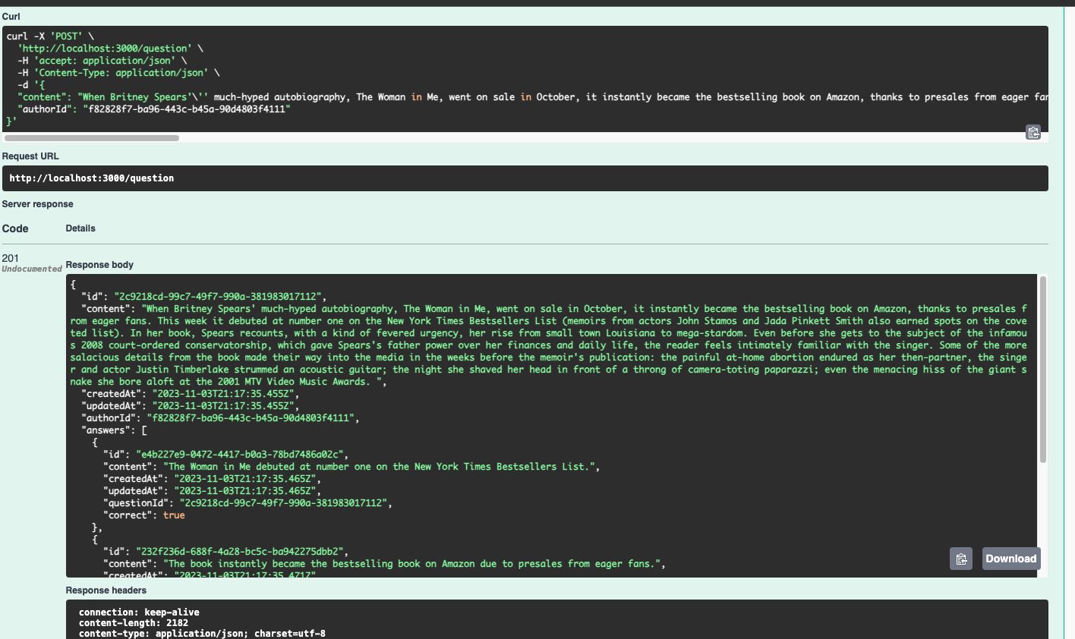The image size is (1075, 639).
Task: Select the Request URL localhost:3000/question box
Action: pos(525,178)
